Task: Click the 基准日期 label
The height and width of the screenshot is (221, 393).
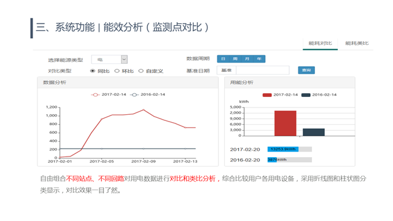Action: coord(198,71)
